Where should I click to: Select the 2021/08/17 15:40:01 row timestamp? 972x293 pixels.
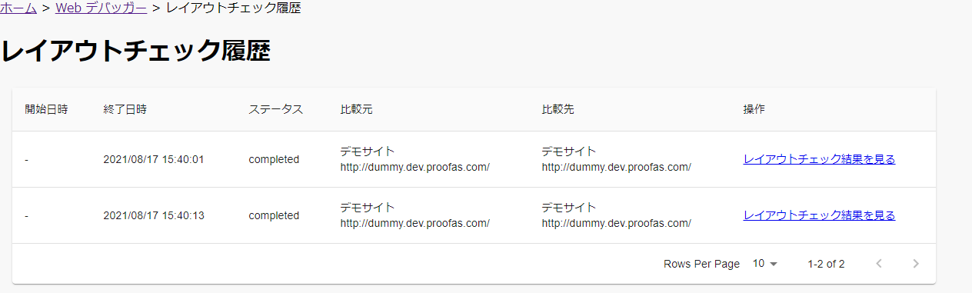(154, 159)
